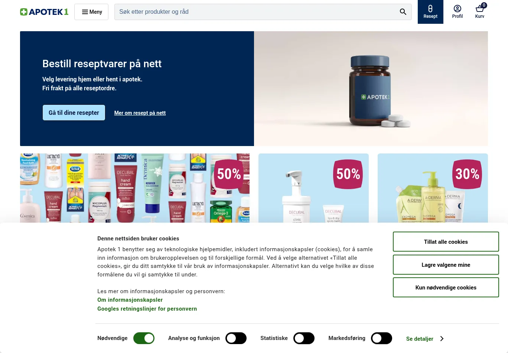Select Kun nødvendige cookies
The width and height of the screenshot is (508, 353).
click(446, 288)
